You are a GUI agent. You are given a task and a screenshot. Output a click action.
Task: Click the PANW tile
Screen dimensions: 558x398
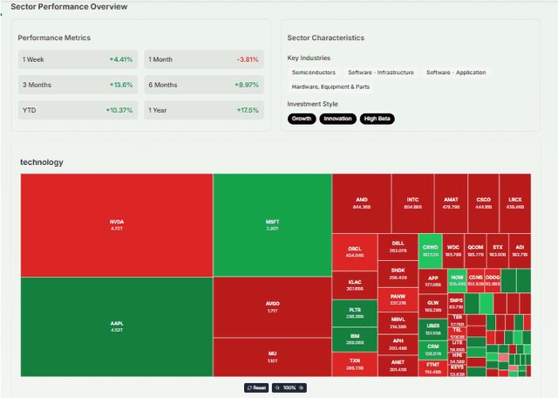[398, 299]
